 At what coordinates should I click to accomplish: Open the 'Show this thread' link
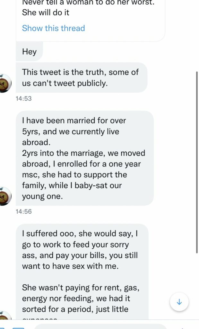(x=53, y=28)
